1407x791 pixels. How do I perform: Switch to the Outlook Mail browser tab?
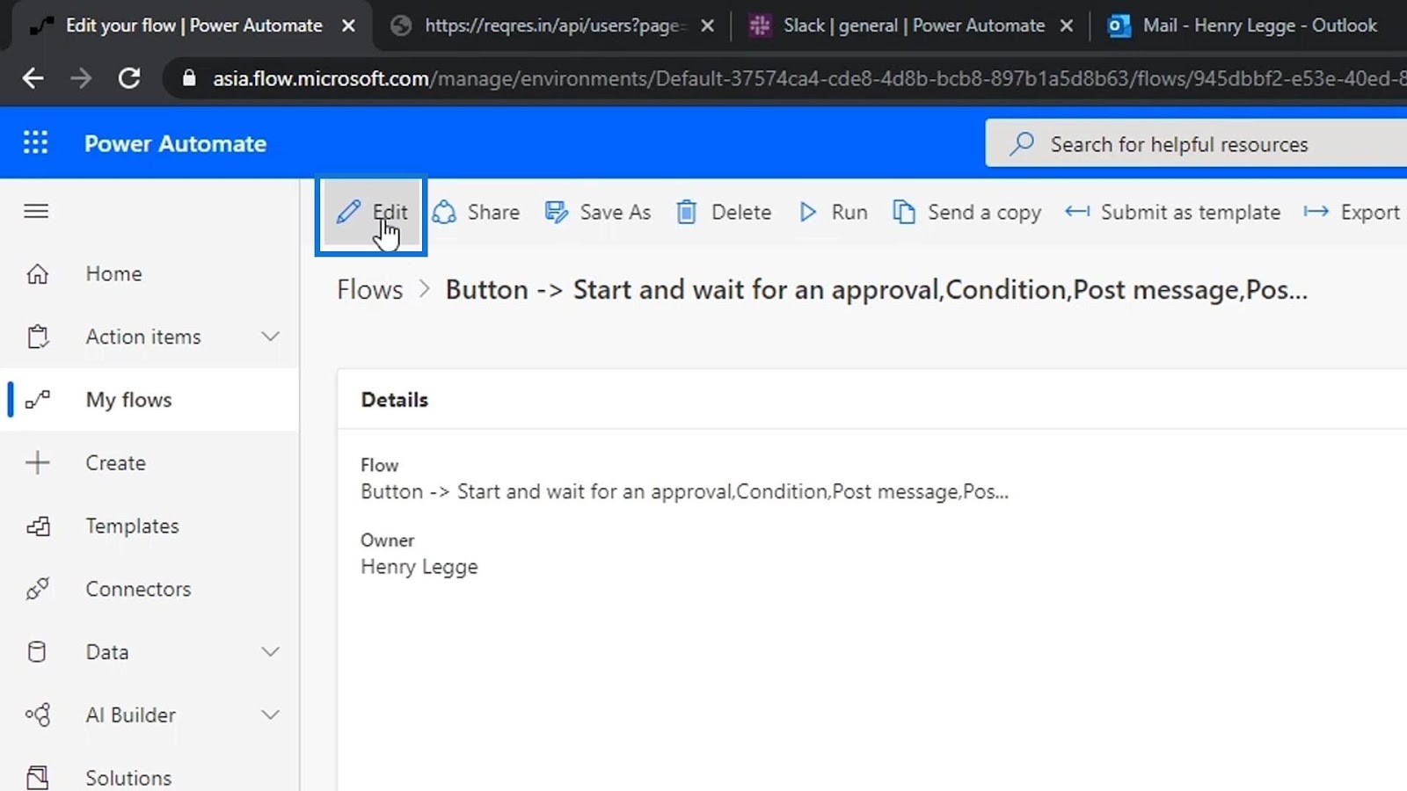(x=1249, y=25)
